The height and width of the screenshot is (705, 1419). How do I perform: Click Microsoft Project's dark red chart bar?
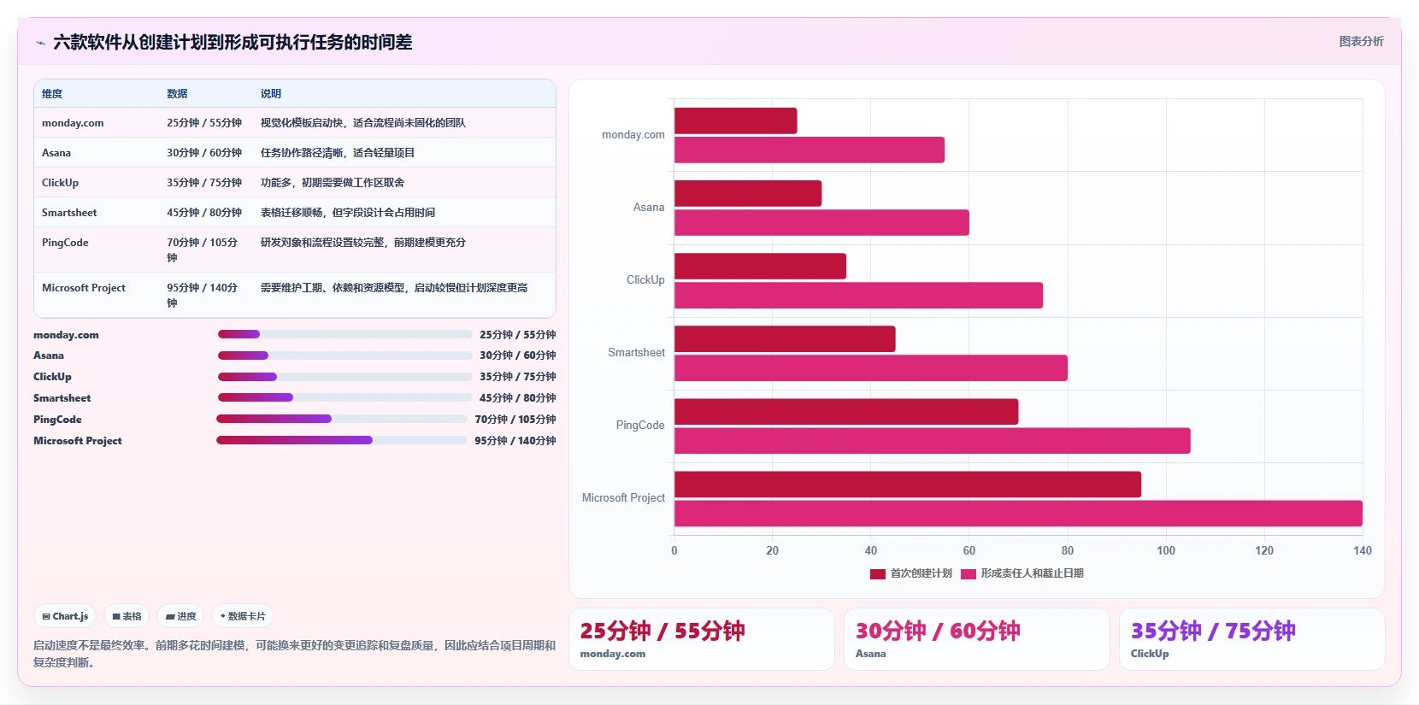click(908, 484)
